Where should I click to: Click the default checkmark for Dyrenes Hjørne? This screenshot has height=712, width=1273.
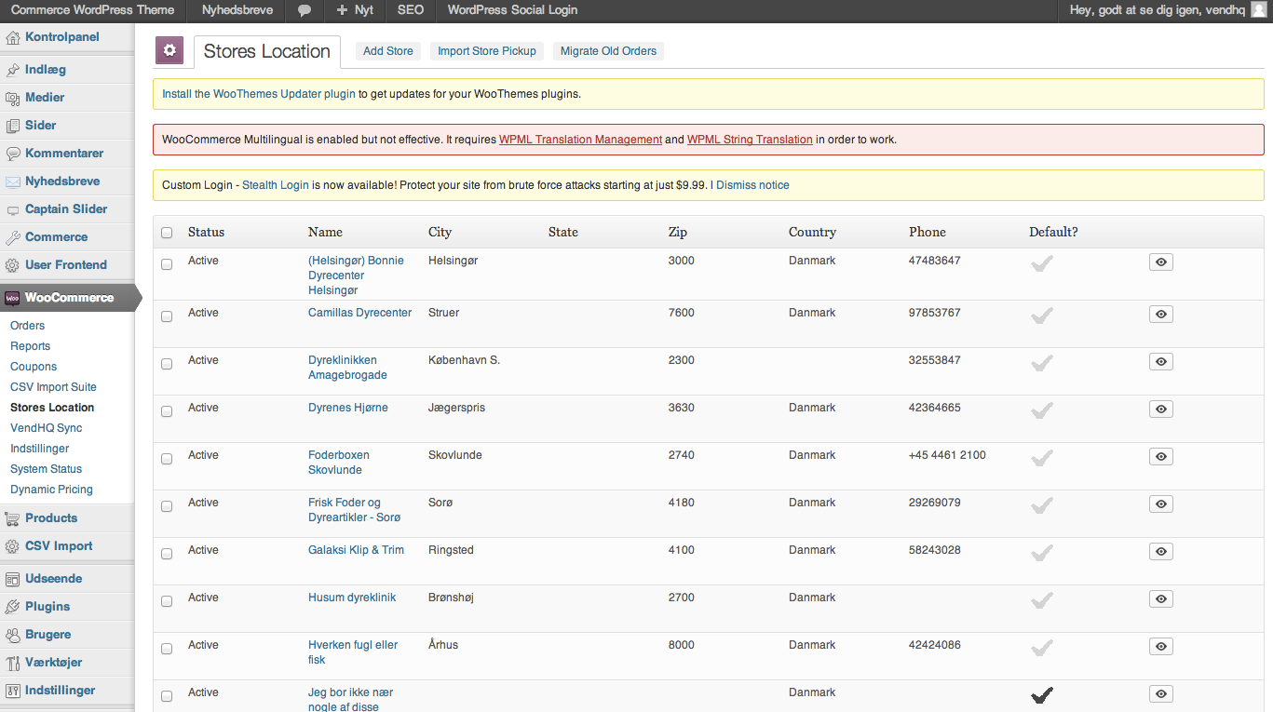pyautogui.click(x=1041, y=410)
